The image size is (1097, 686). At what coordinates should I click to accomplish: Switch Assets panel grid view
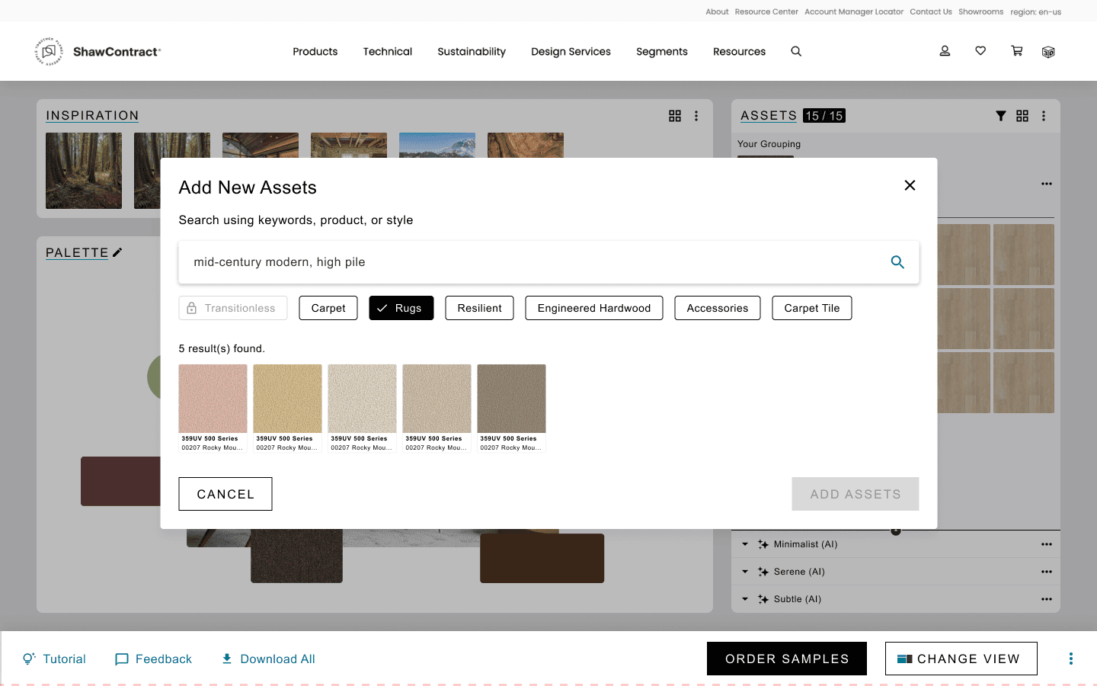click(1022, 116)
